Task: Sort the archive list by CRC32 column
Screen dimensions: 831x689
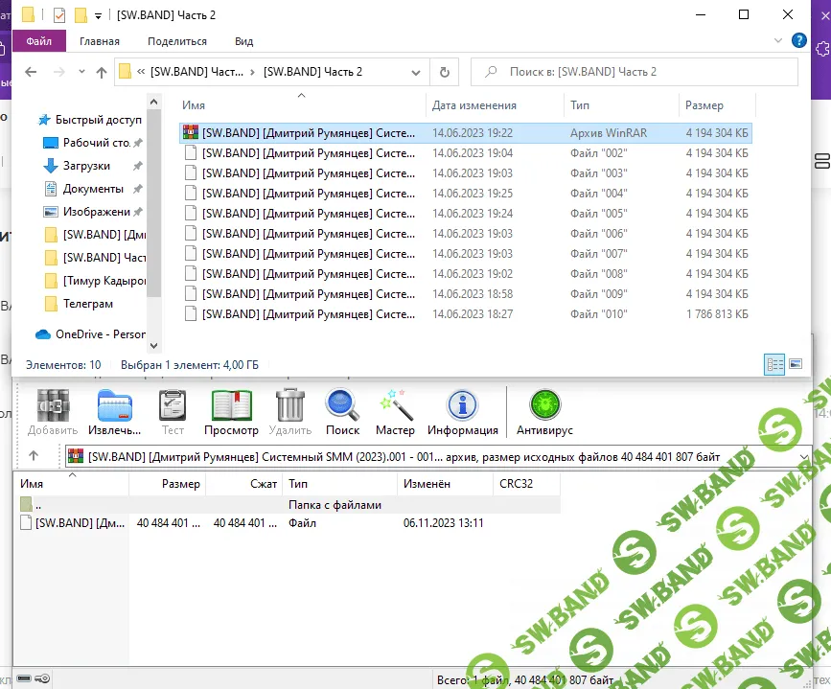Action: coord(517,484)
